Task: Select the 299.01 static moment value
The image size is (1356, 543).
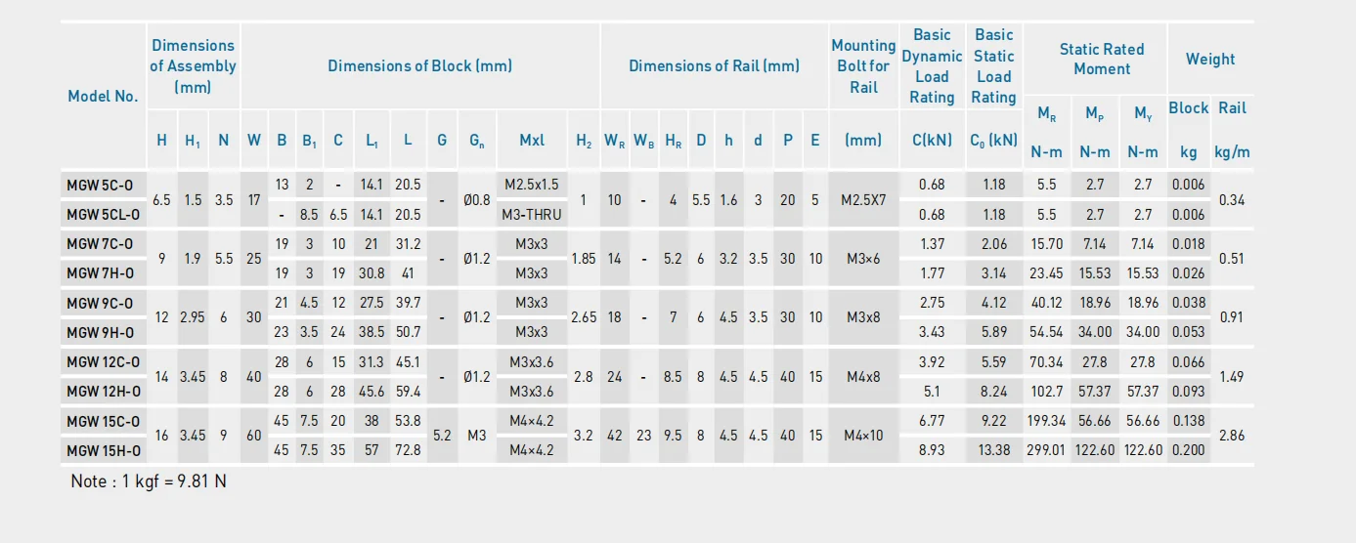Action: point(1046,450)
